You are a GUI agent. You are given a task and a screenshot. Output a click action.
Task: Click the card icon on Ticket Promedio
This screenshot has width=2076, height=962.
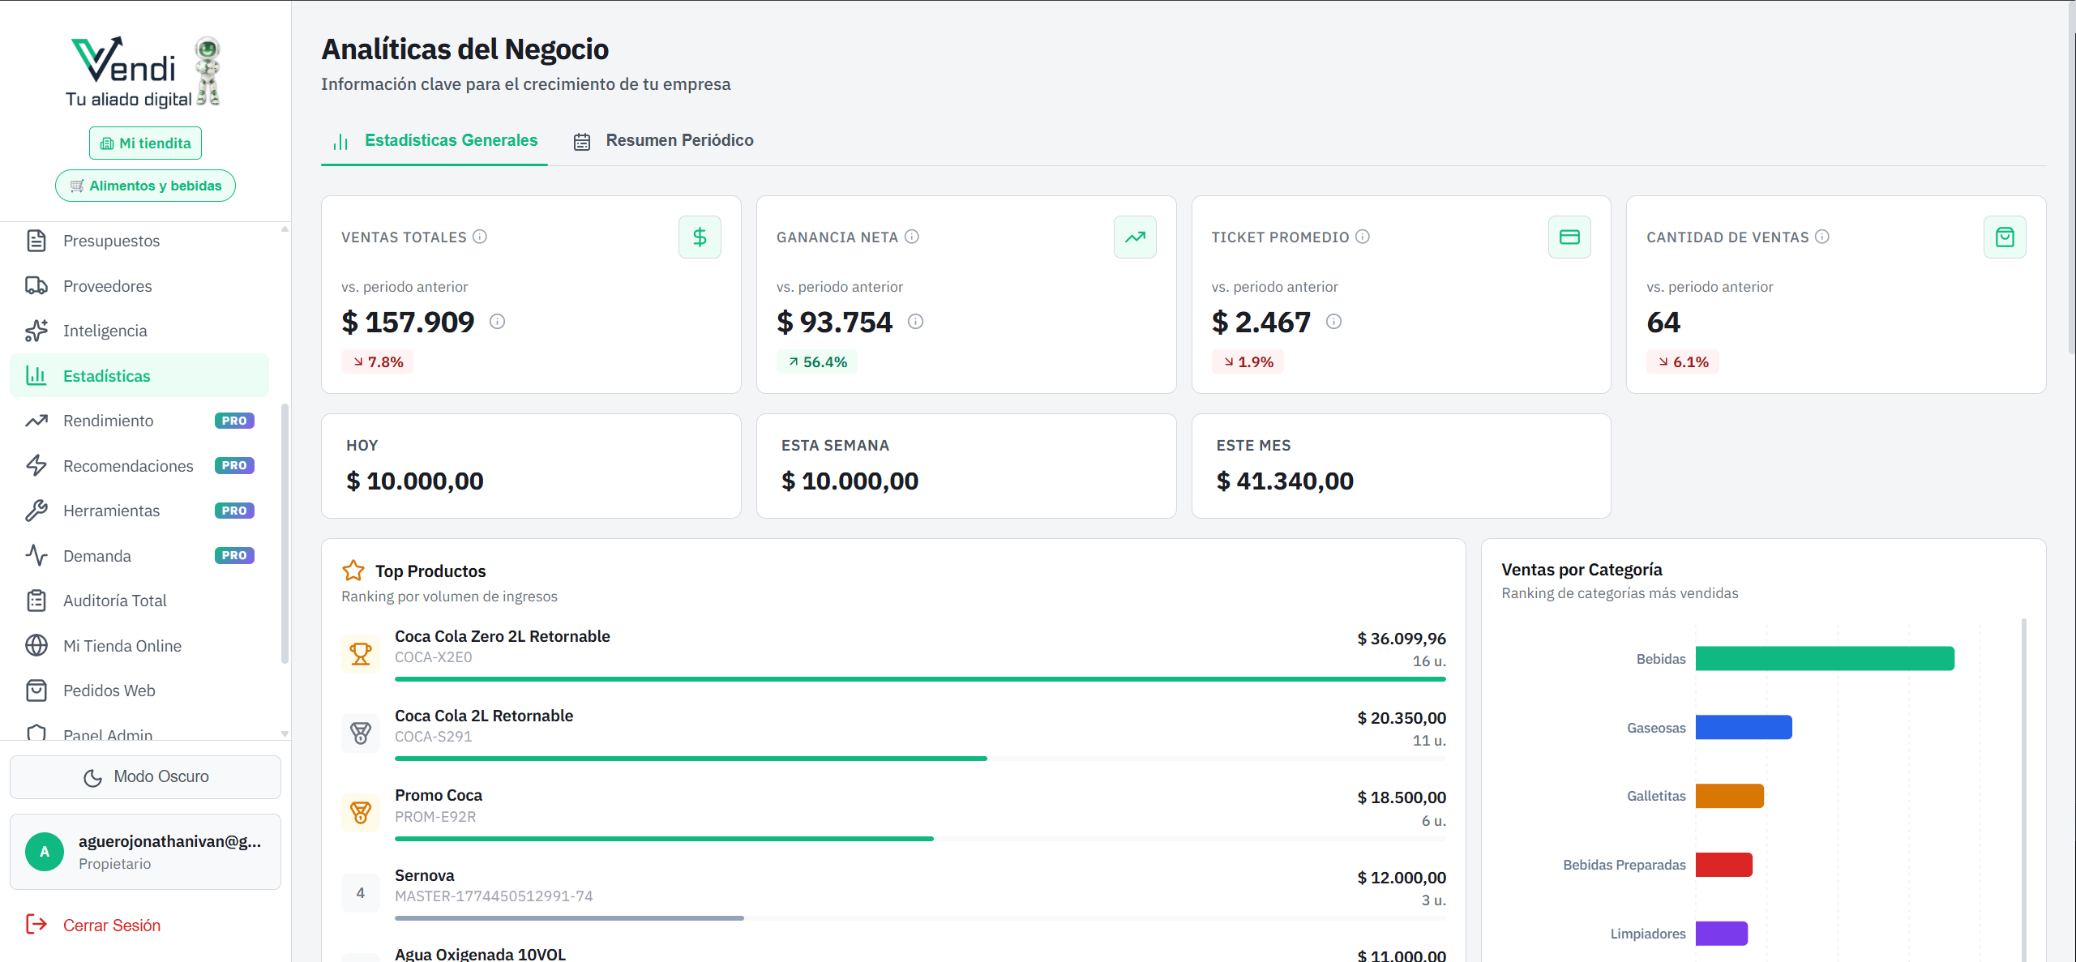1570,237
